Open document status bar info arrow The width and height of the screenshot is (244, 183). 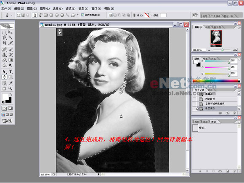point(98,174)
